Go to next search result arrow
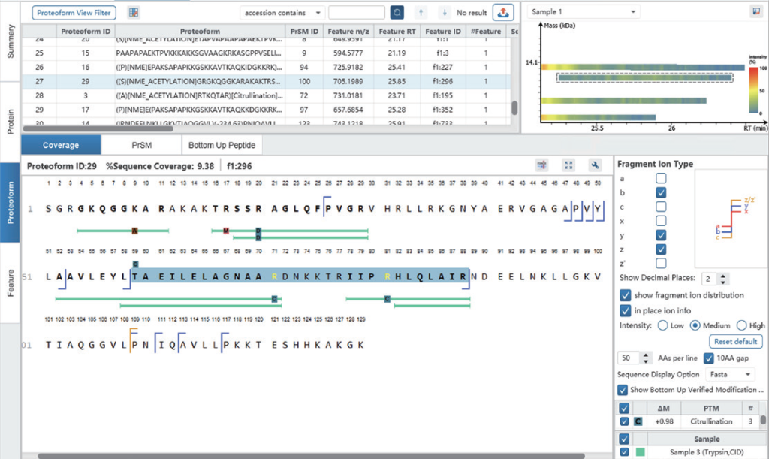769x459 pixels. click(x=444, y=13)
